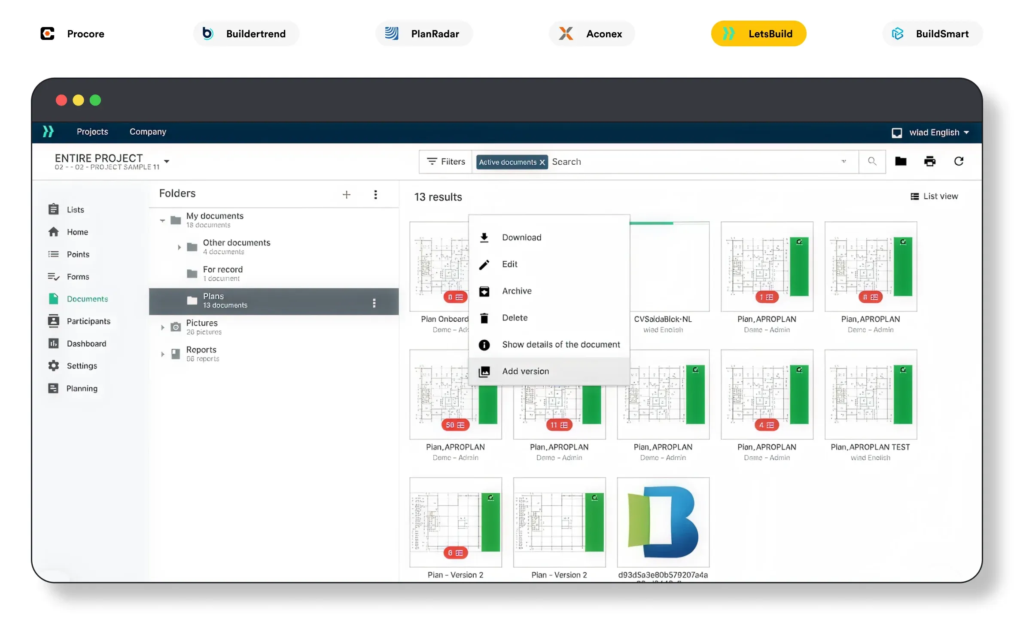Click the Add version image icon
Screen dimensions: 1014x628
(x=484, y=371)
